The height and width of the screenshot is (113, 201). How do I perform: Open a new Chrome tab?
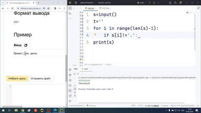tap(38, 3)
